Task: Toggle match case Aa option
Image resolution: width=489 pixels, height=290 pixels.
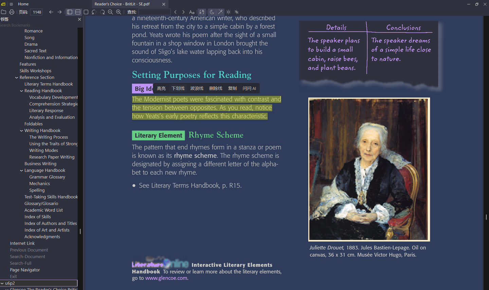Action: [192, 12]
